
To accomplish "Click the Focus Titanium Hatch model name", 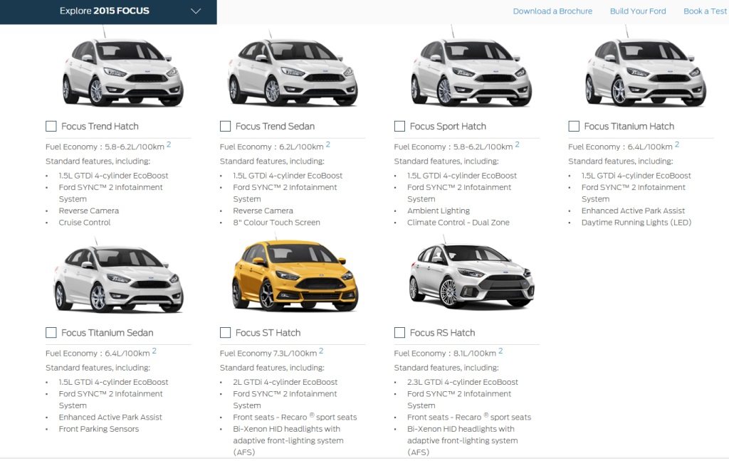I will (x=629, y=127).
